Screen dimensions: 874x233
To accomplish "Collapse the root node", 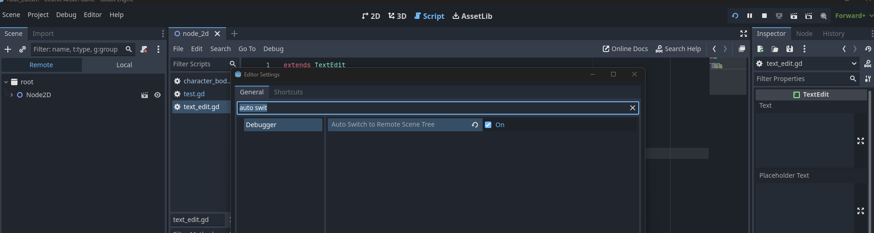I will [6, 82].
